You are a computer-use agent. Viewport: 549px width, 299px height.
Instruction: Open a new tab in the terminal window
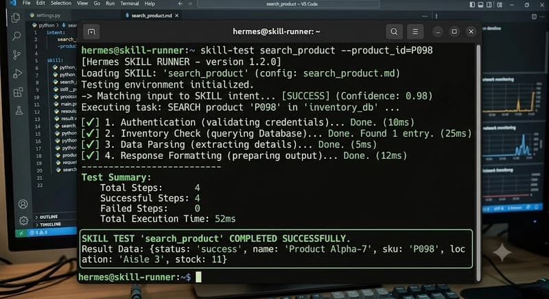pyautogui.click(x=91, y=31)
